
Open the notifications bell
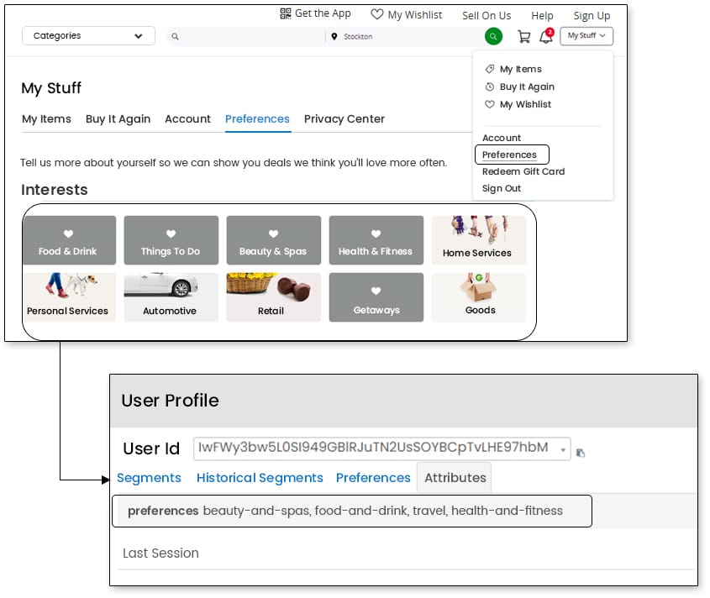(546, 36)
